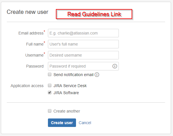The width and height of the screenshot is (173, 136).
Task: Enable the Send notification email checkbox
Action: tap(50, 74)
